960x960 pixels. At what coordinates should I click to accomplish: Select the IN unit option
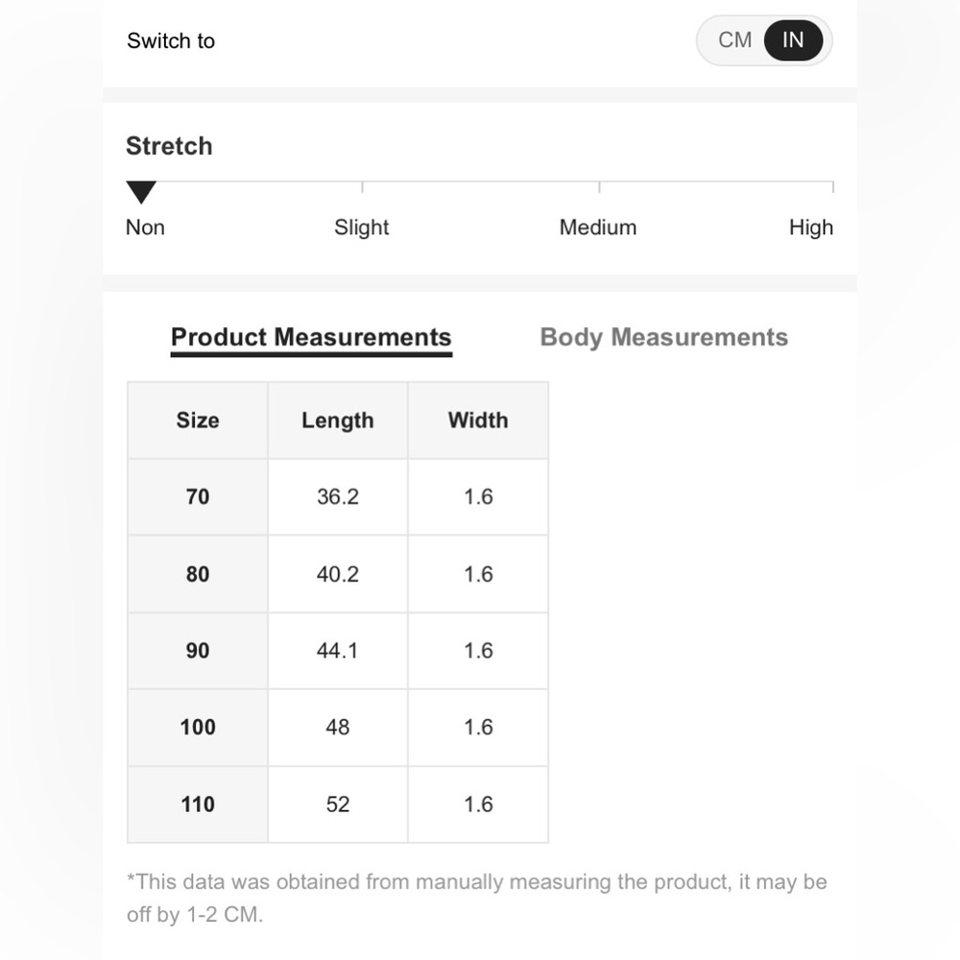pos(793,40)
